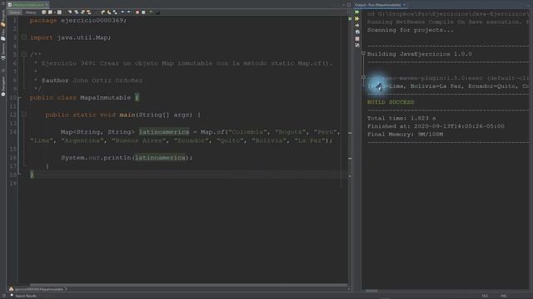Toggle Highlight Search in editor toolbar
The image size is (533, 299).
point(89,12)
